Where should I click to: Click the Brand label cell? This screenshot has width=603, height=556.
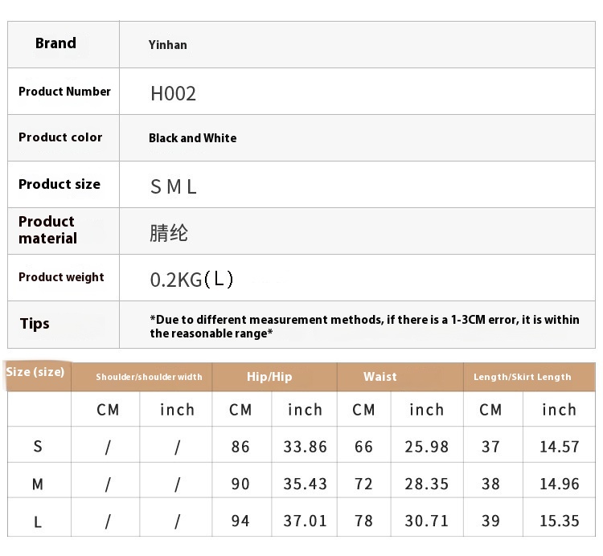click(x=55, y=43)
